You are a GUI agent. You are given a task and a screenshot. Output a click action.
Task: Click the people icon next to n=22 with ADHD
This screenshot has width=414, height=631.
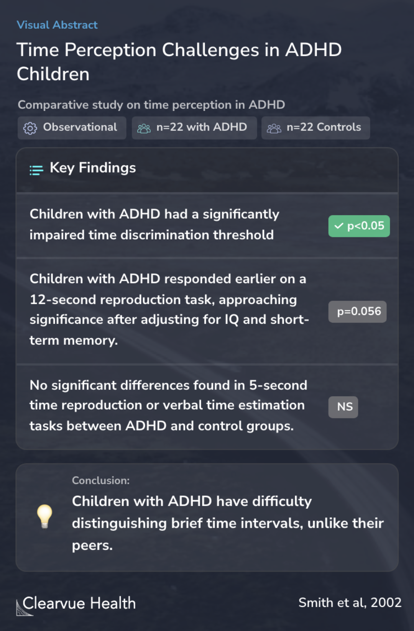click(144, 128)
